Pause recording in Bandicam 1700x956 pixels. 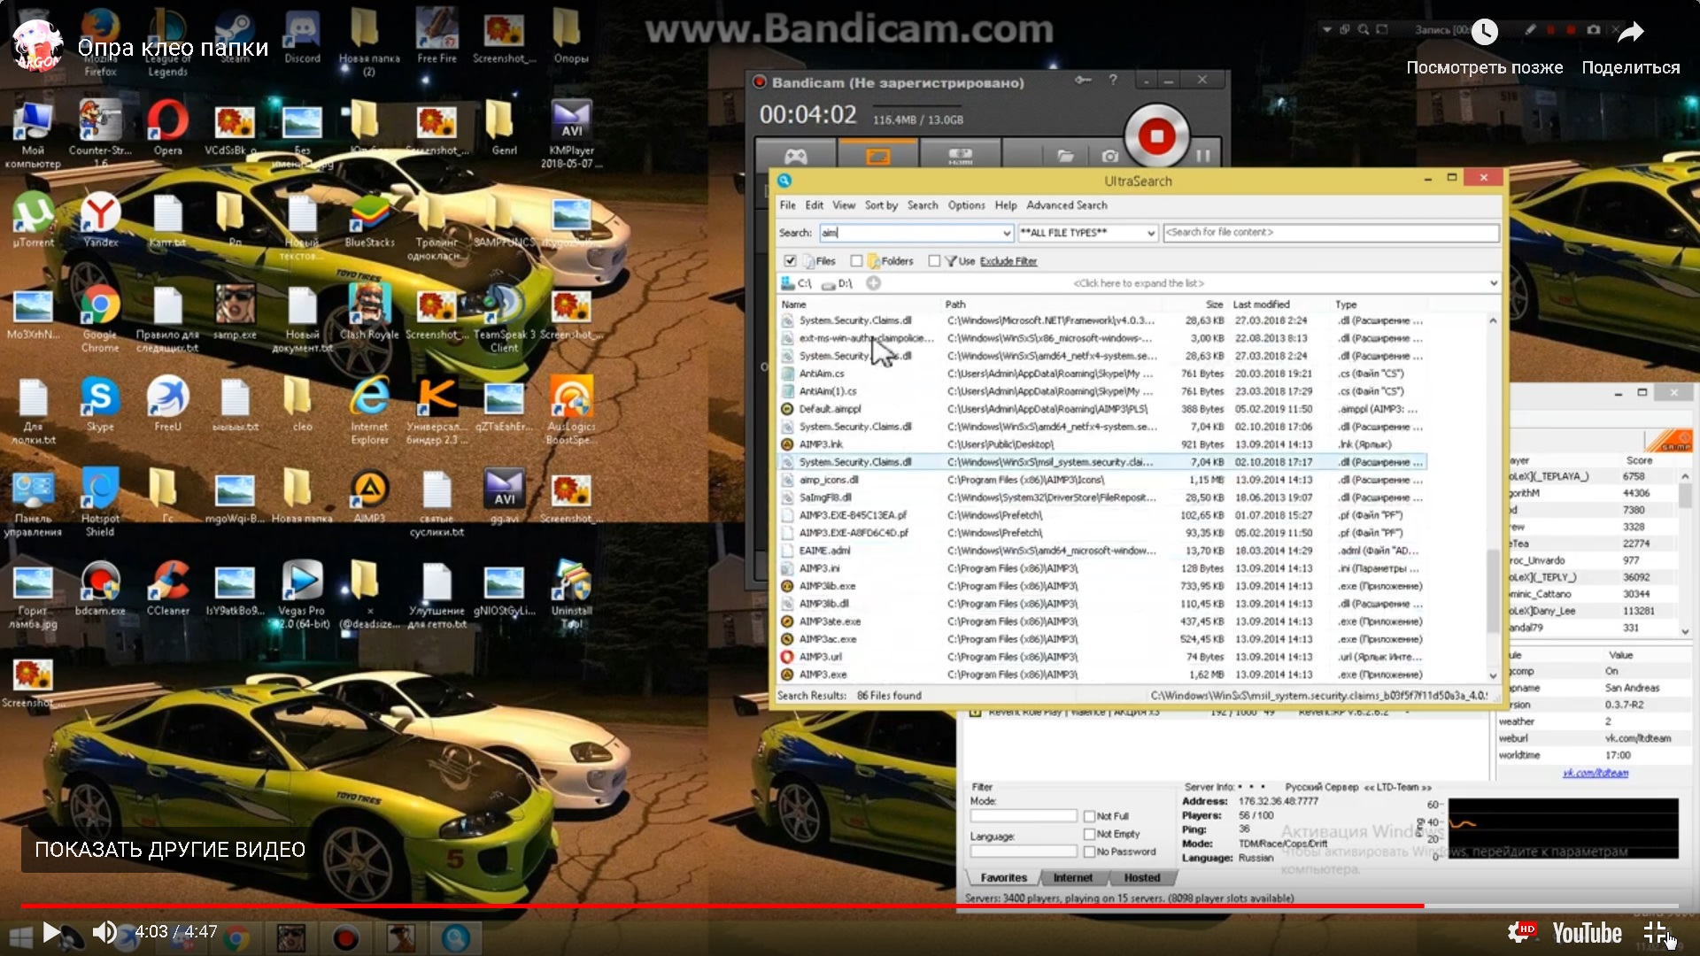click(x=1203, y=156)
